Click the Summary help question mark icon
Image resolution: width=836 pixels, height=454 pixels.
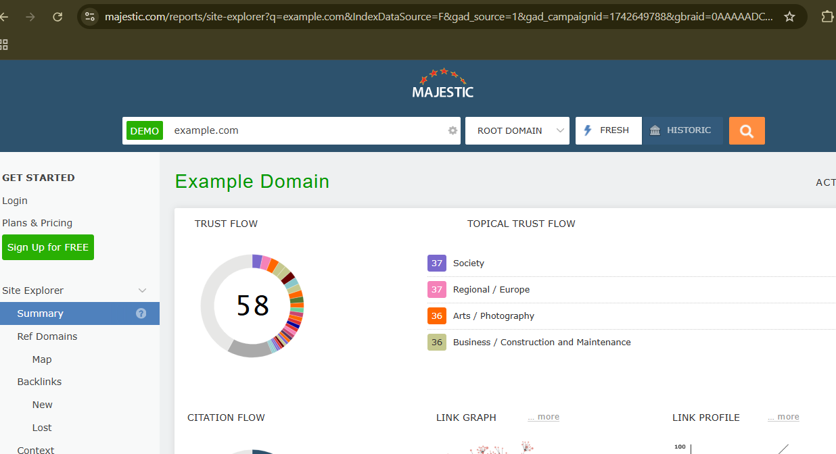tap(141, 313)
